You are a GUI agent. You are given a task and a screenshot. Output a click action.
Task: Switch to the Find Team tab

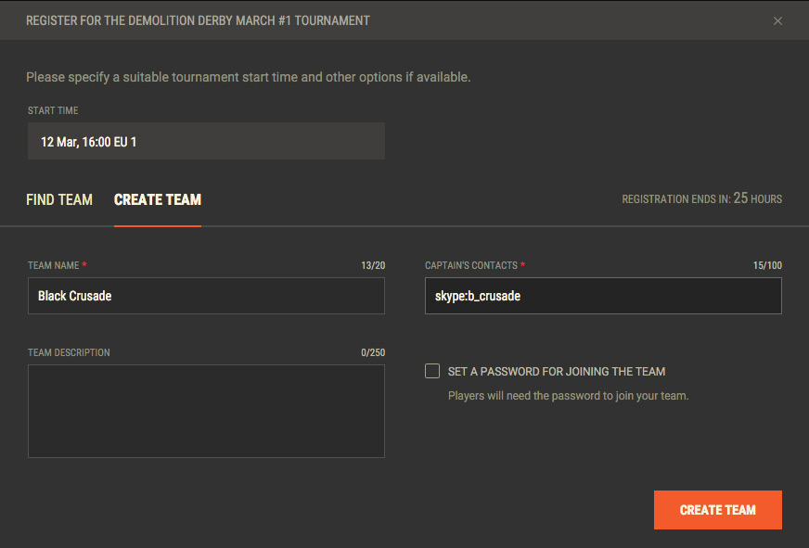[x=59, y=199]
